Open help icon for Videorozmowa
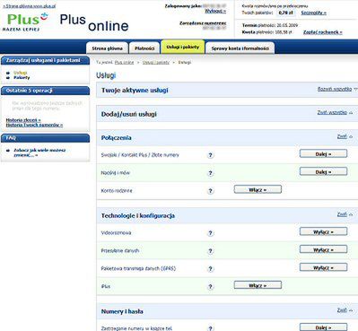The width and height of the screenshot is (358, 331). click(211, 233)
